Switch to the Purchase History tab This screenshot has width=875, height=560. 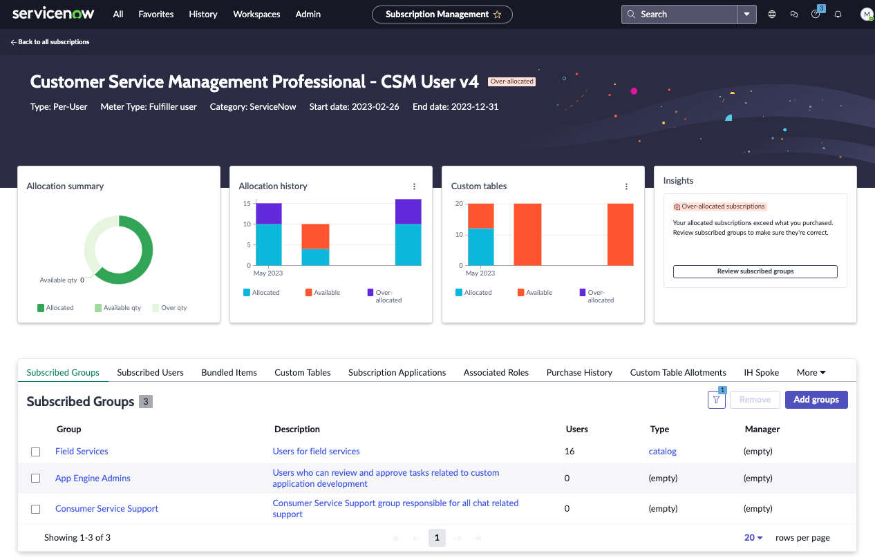pos(579,372)
